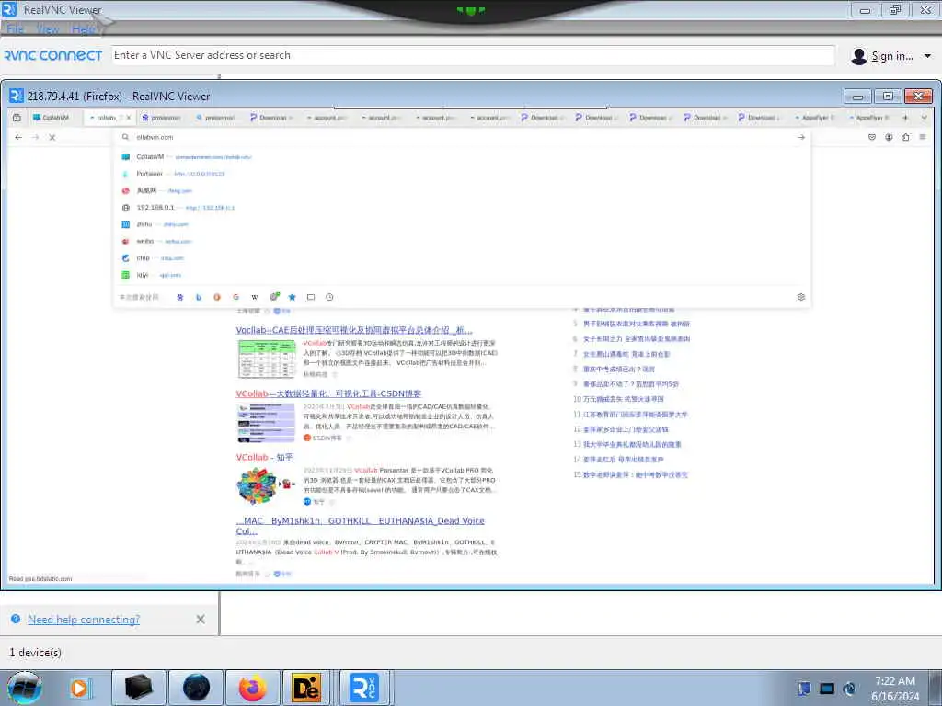
Task: Open 知乎 result colorful thumbnail
Action: pos(267,485)
